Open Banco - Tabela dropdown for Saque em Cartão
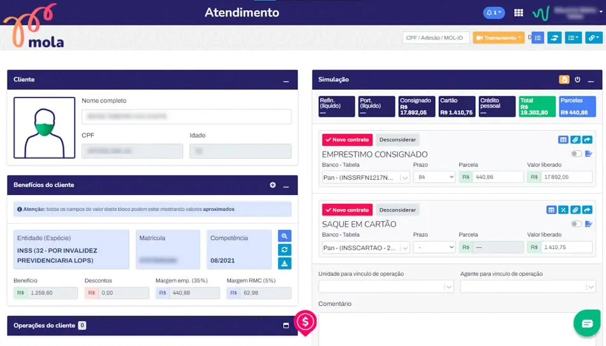Viewport: 606px width, 346px height. click(366, 247)
